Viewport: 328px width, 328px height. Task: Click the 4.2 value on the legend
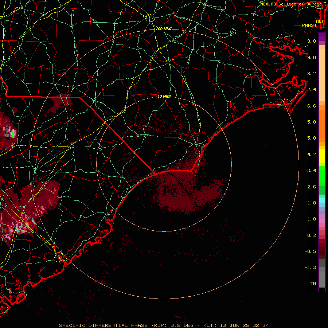(x=312, y=155)
